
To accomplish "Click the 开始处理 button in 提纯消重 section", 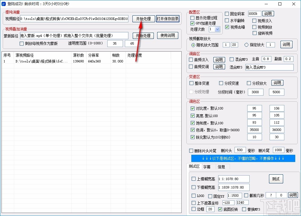I will 143,19.
